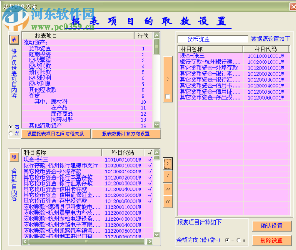Click the large orange > transfer button
This screenshot has width=296, height=250.
[x=168, y=79]
